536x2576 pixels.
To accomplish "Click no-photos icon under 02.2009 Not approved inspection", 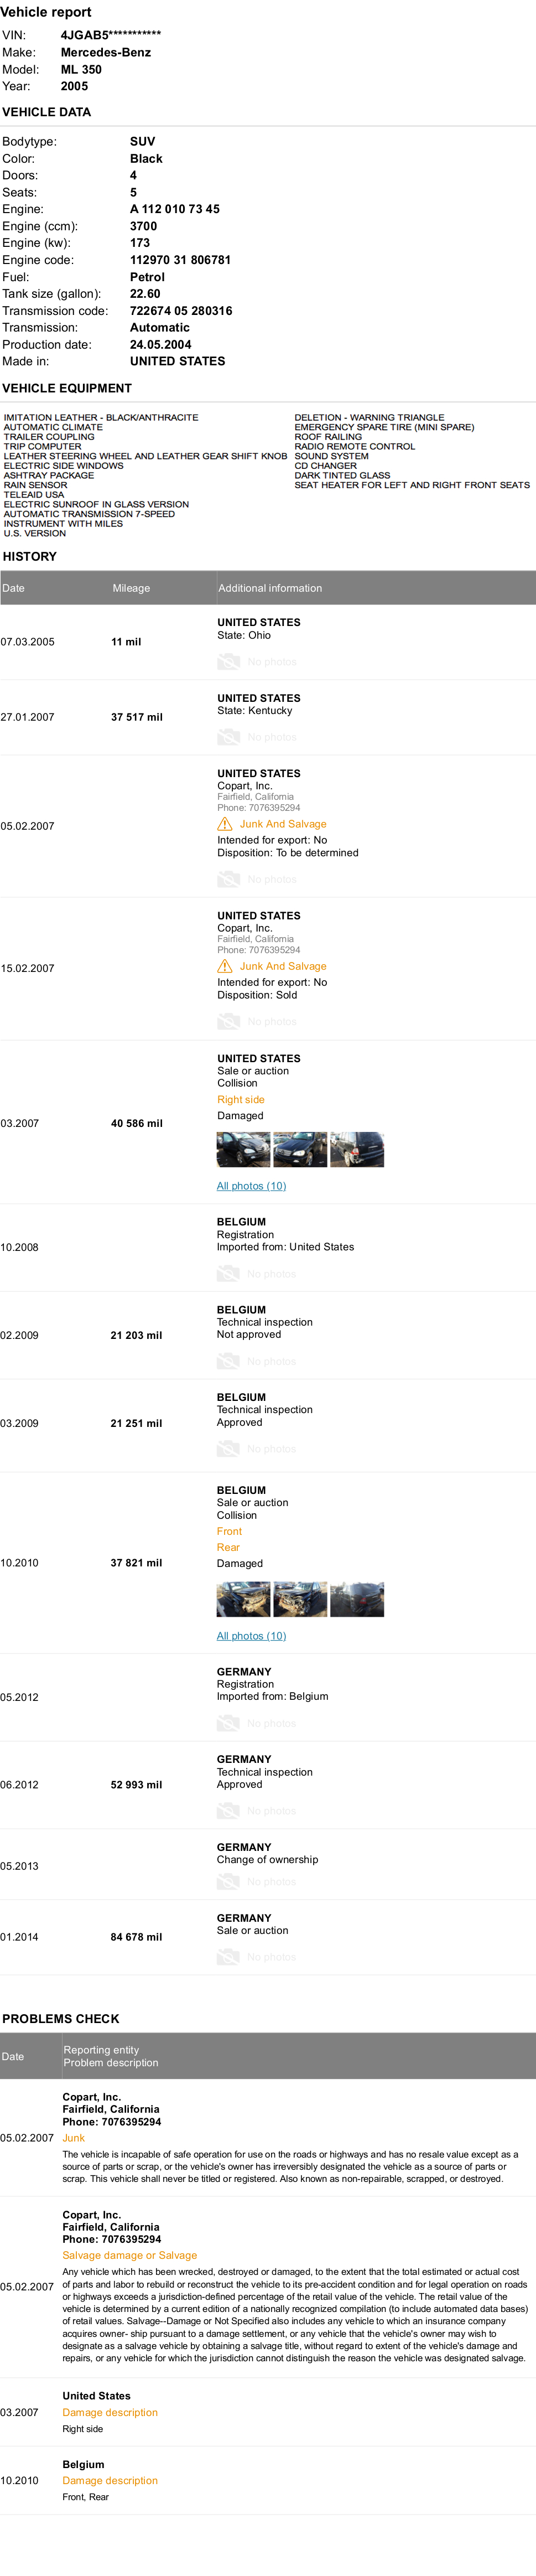I will pos(229,1362).
